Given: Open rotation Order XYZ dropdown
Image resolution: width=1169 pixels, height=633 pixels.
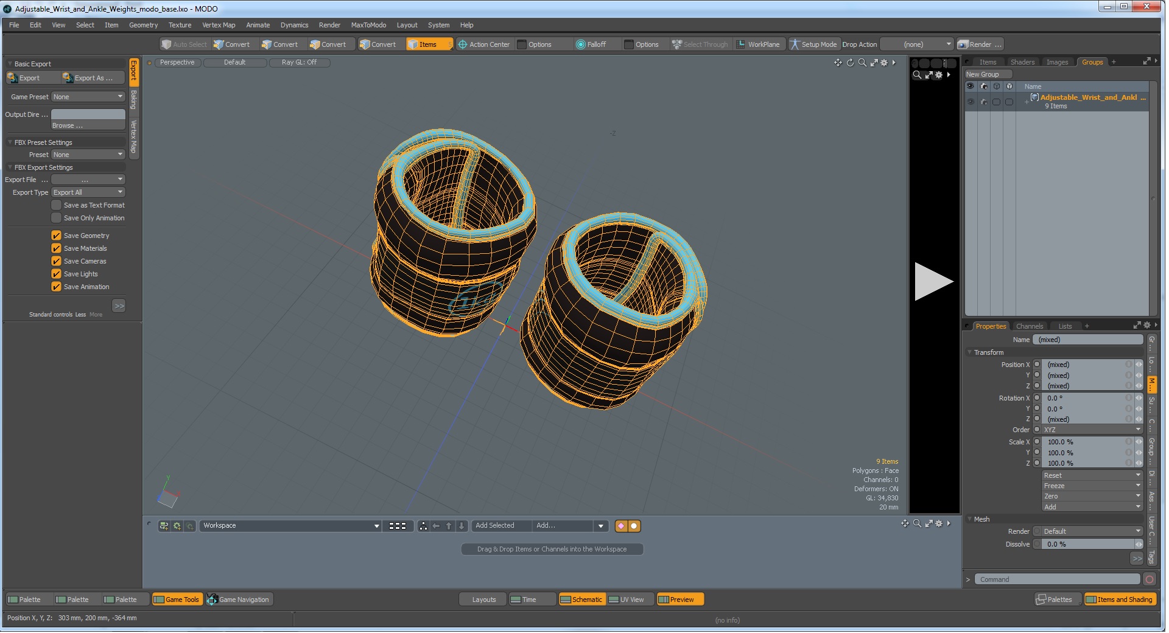Looking at the screenshot, I should [1092, 430].
